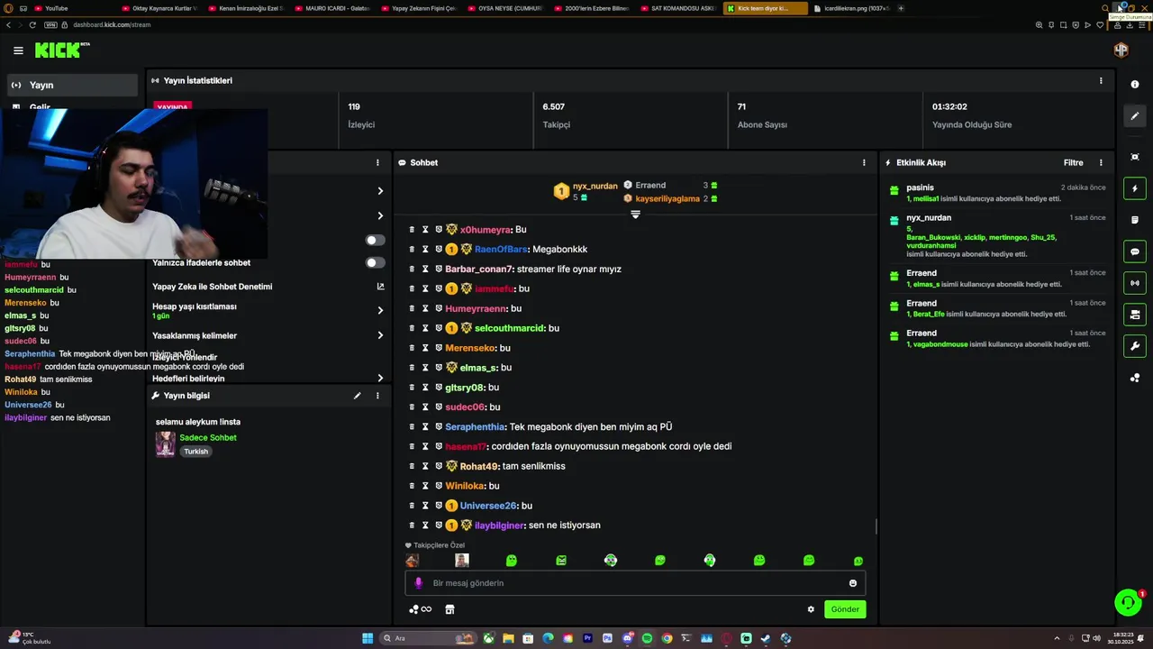Click the purple microphone icon in the message box

(x=418, y=583)
